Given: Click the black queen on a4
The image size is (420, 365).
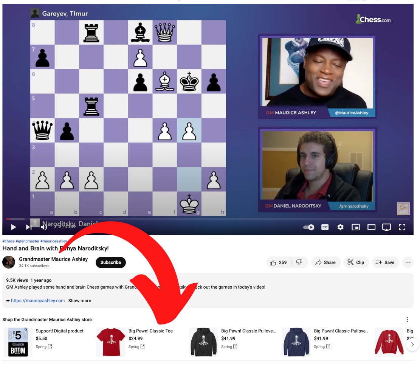Looking at the screenshot, I should click(42, 130).
